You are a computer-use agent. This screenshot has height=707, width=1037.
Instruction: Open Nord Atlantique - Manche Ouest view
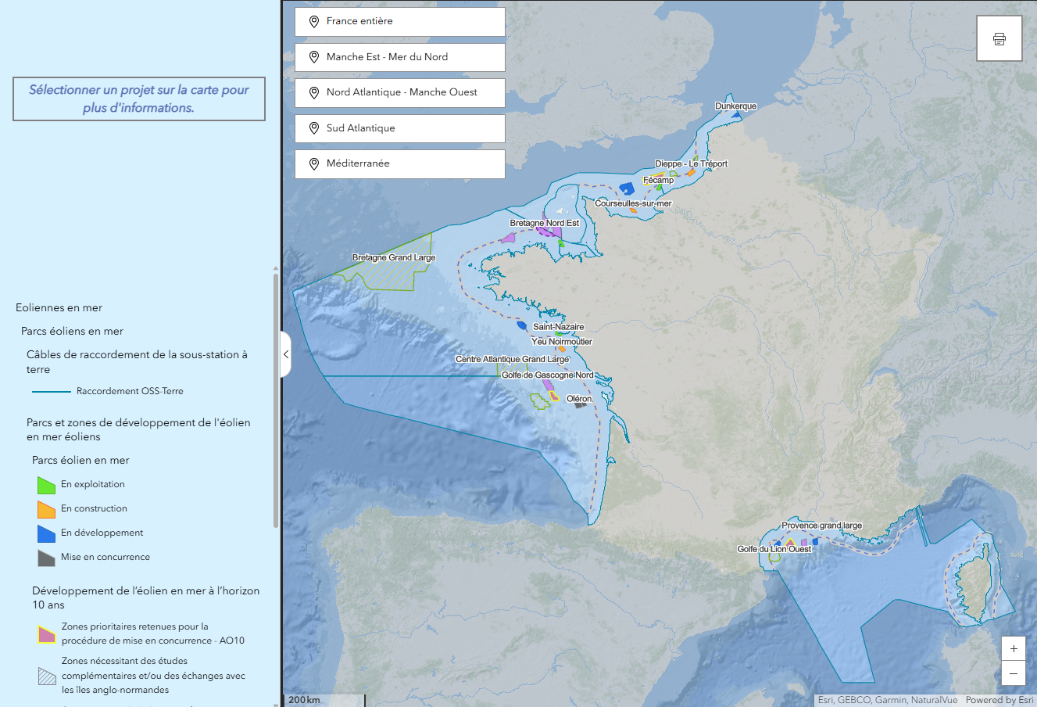tap(399, 92)
